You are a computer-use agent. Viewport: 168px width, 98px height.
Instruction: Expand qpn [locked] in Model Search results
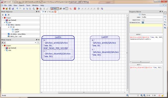tap(4, 48)
